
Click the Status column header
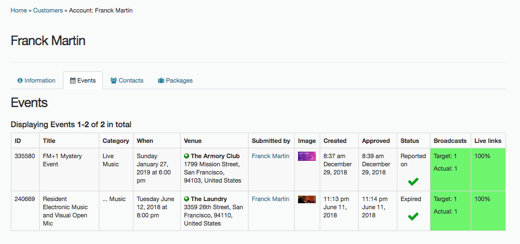(x=410, y=141)
